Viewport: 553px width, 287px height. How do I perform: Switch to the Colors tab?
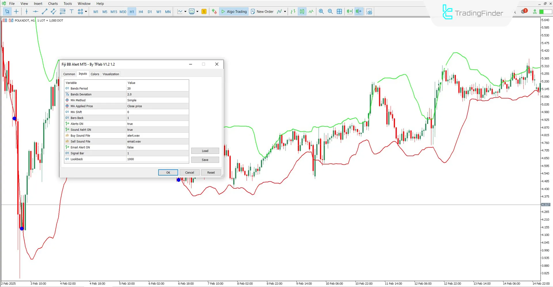[95, 74]
